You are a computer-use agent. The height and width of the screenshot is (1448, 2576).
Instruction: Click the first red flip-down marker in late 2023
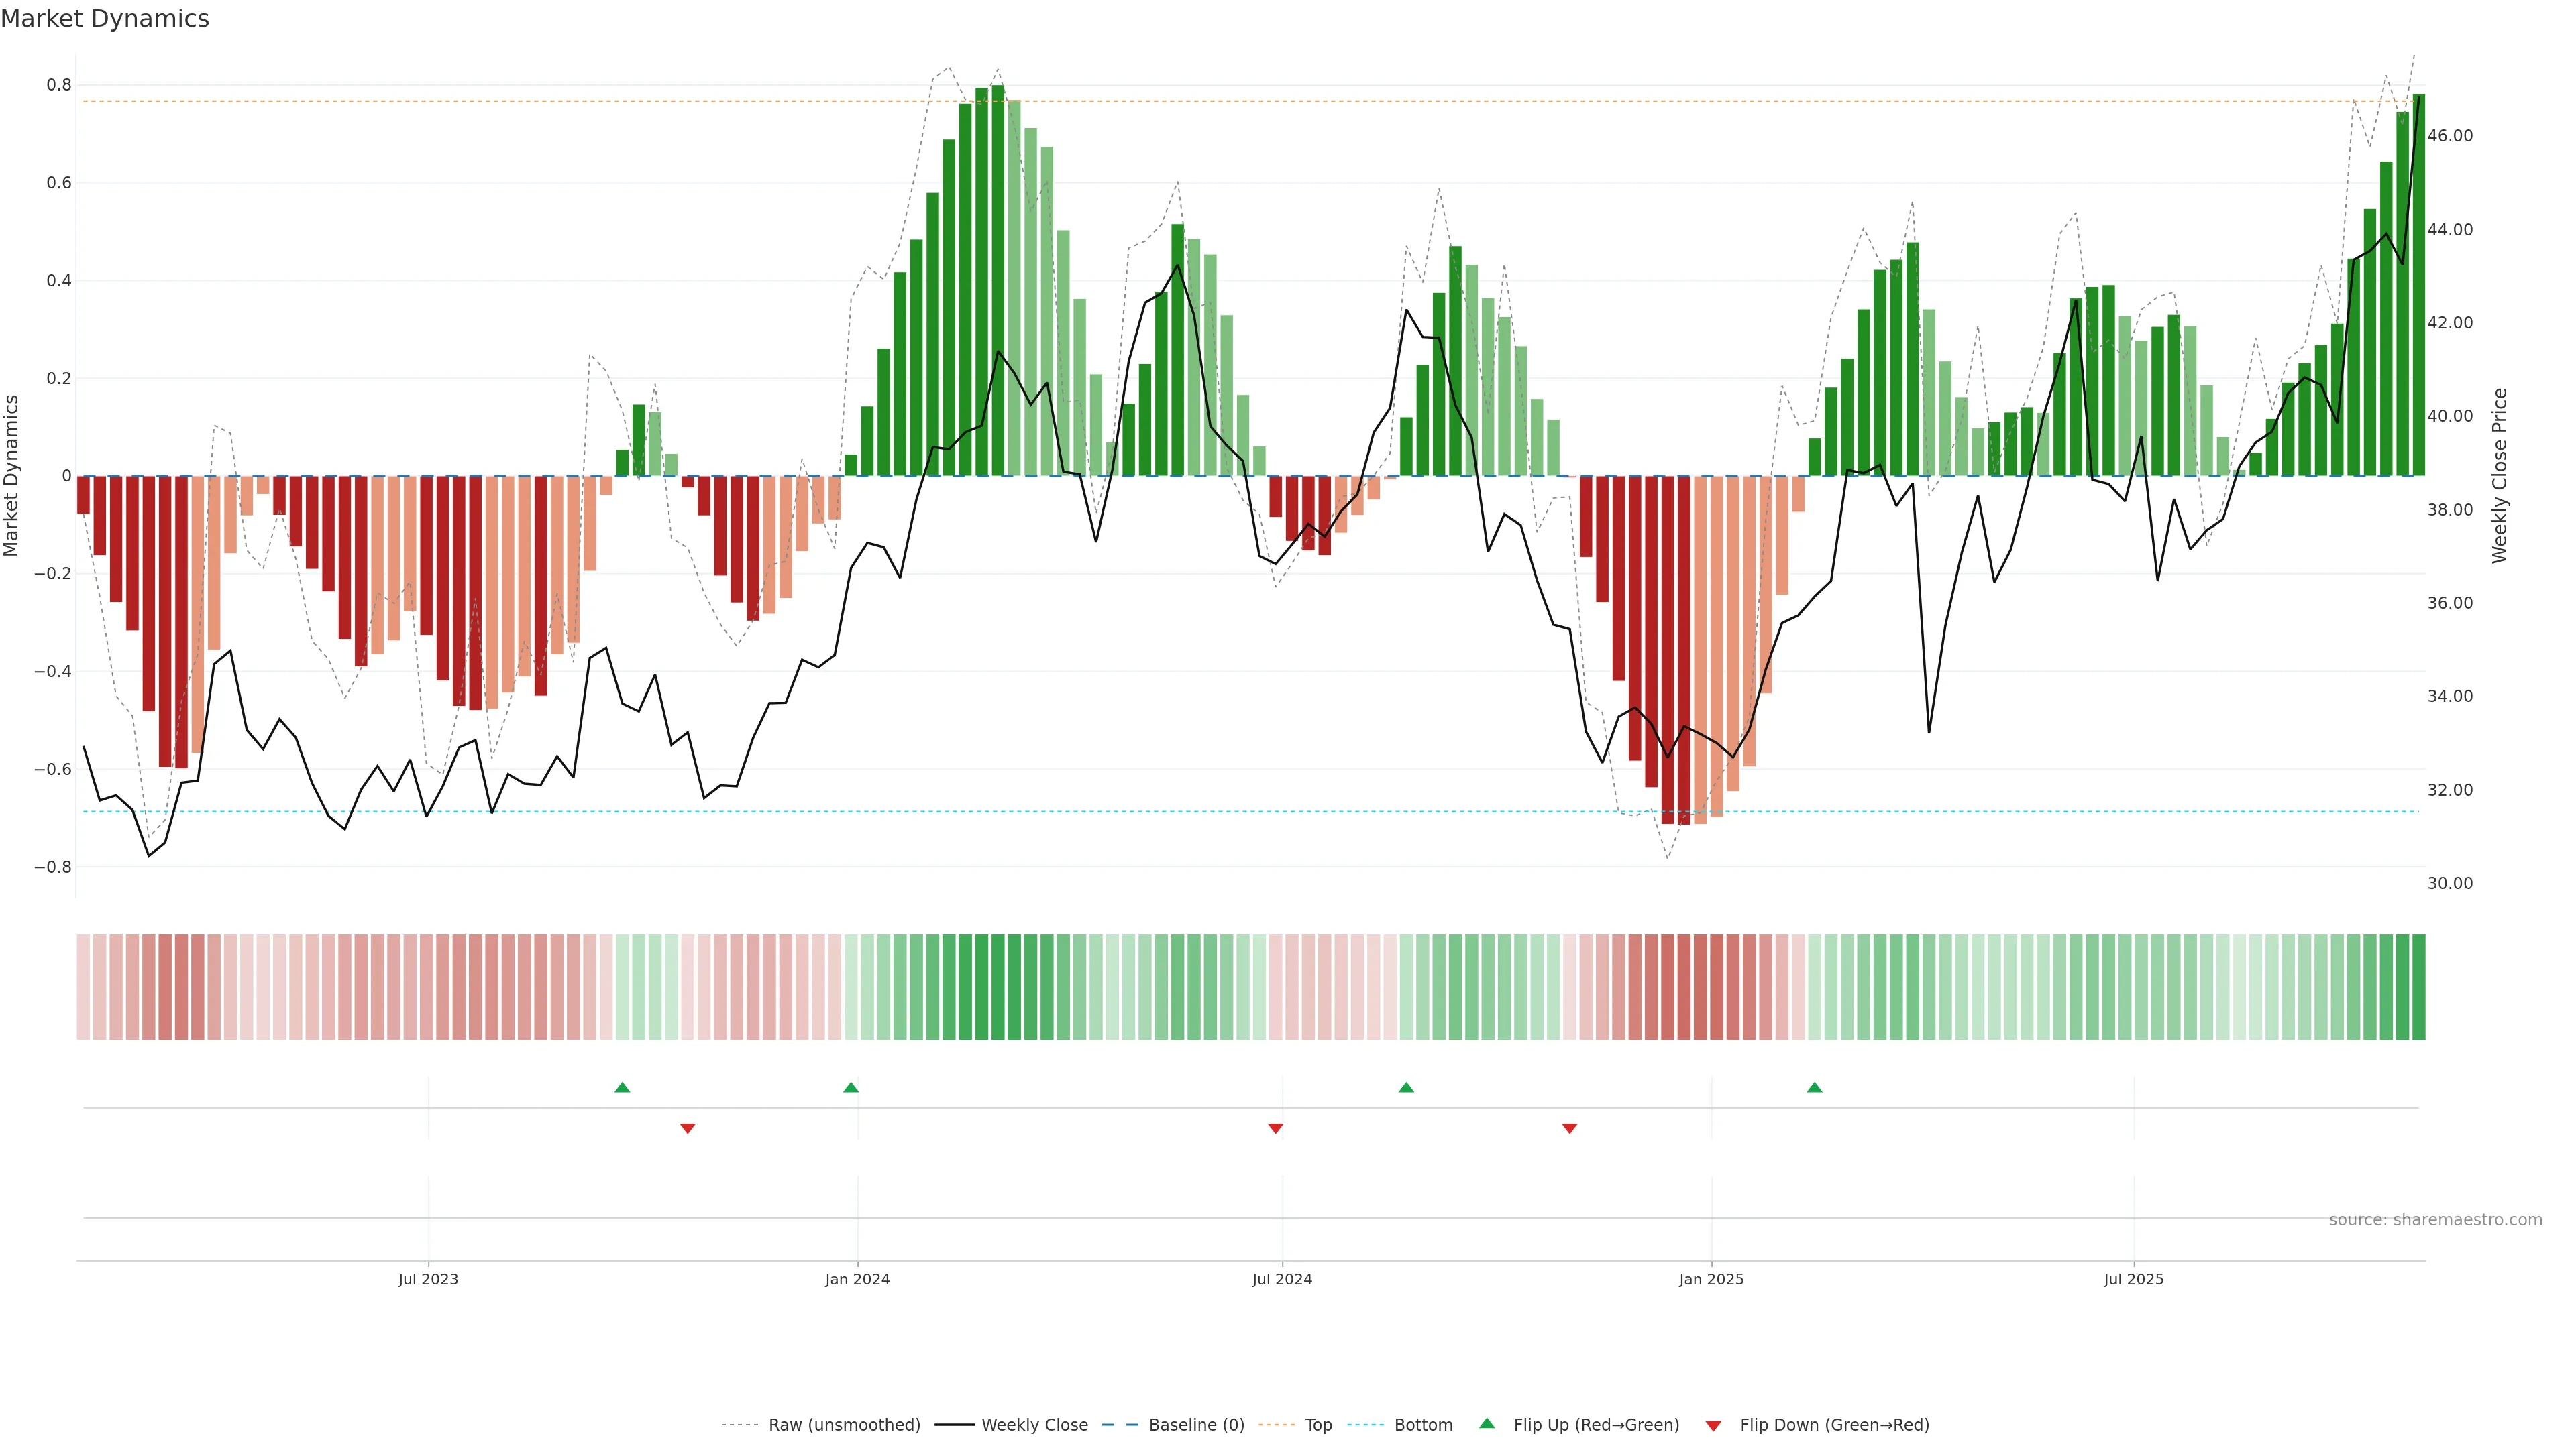(x=687, y=1128)
